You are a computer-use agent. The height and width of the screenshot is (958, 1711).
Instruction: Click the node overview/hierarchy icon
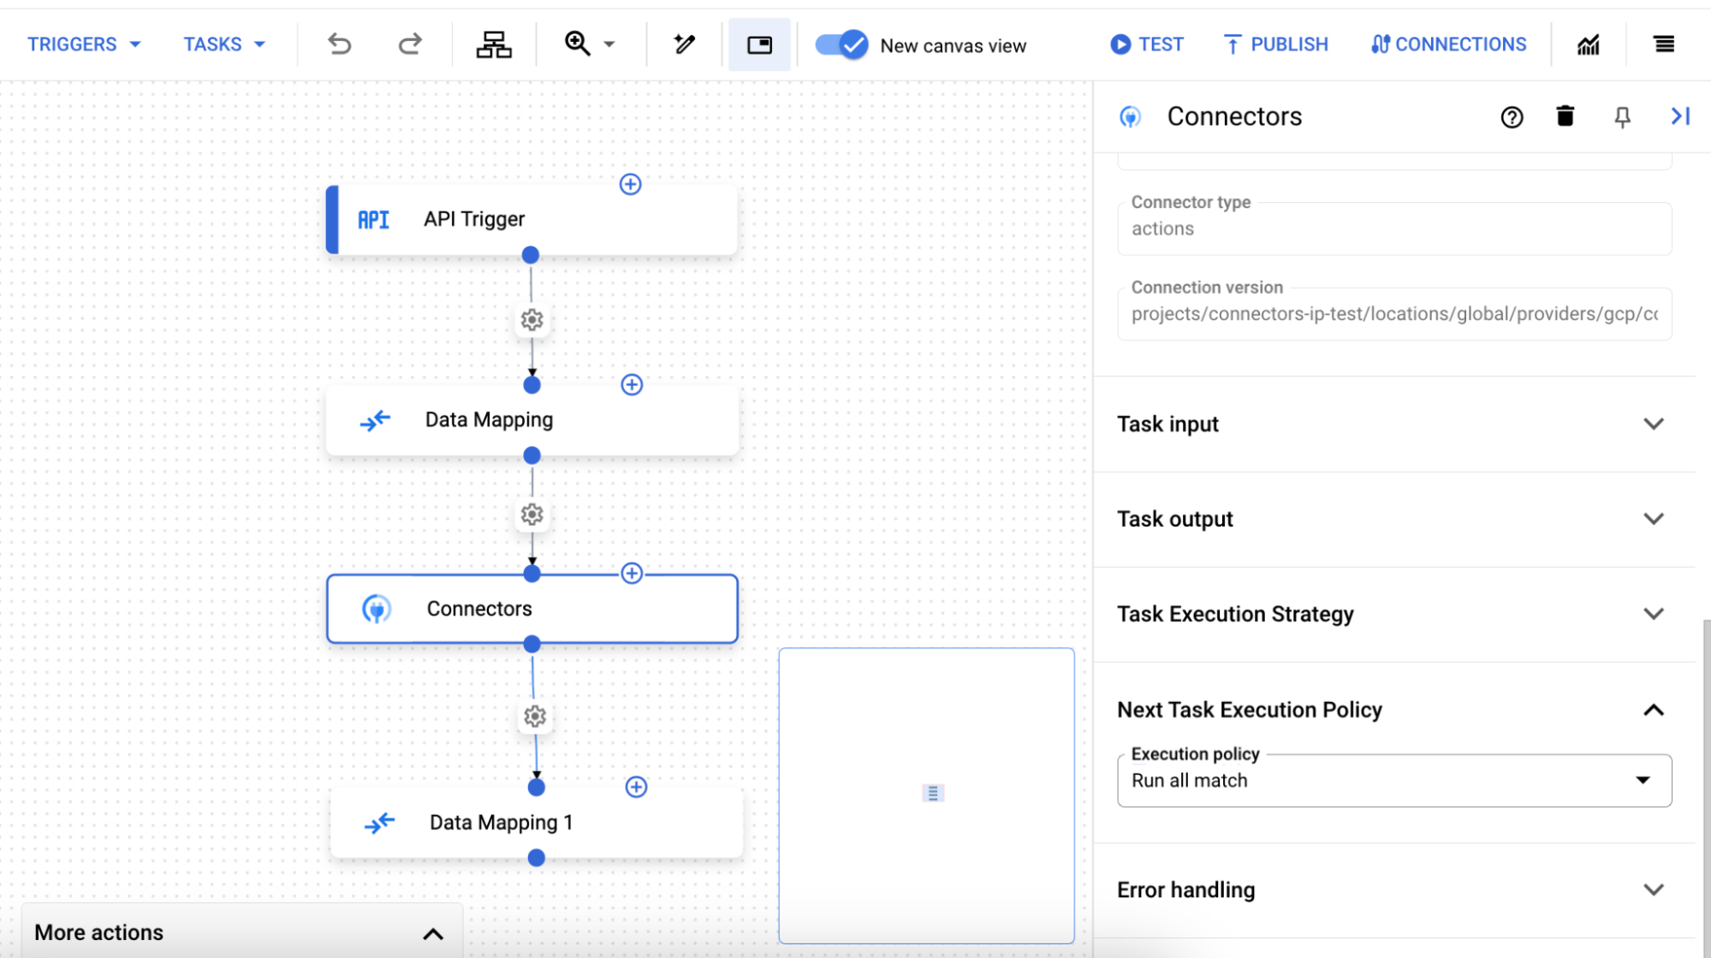[x=495, y=44]
